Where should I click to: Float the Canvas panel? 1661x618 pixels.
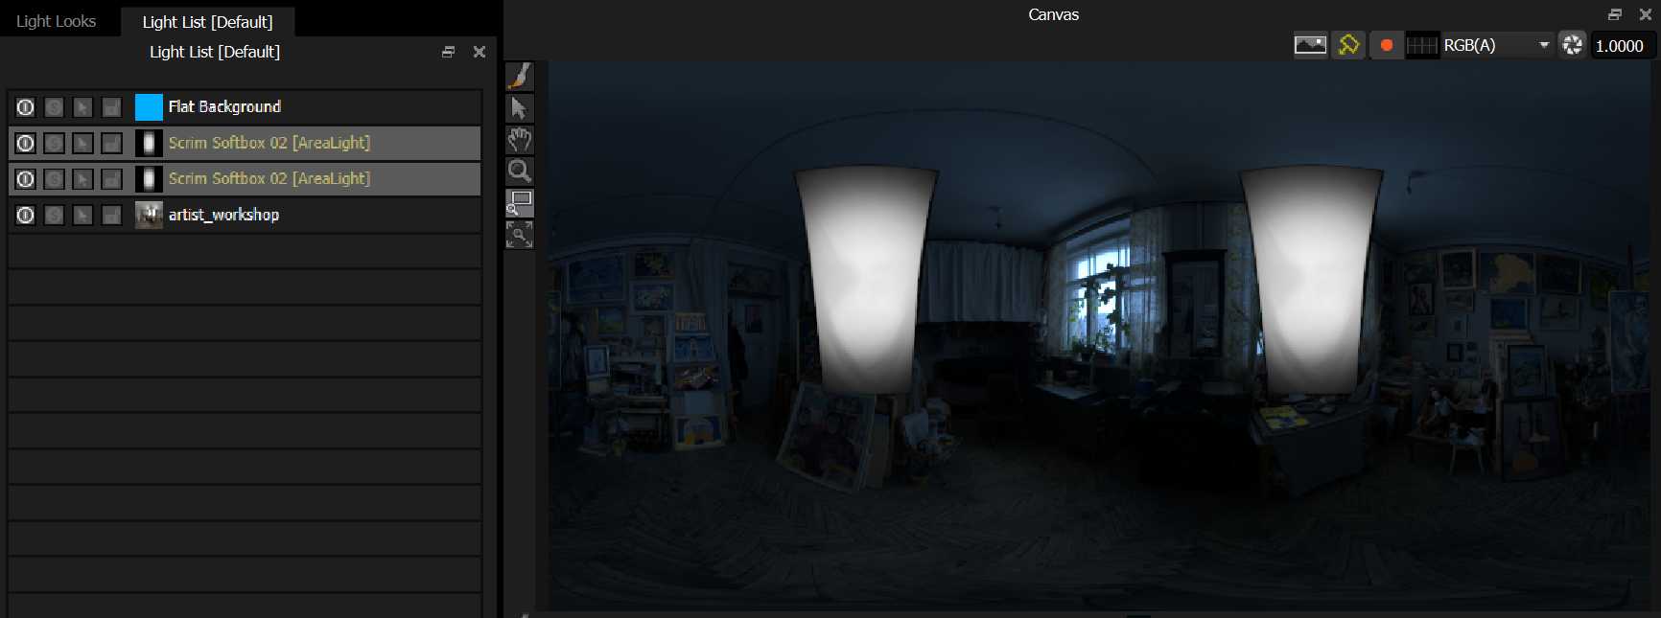1615,14
